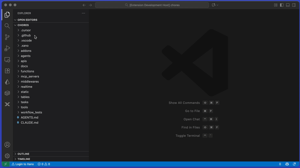
Task: Open the Copilot chat icon in the title bar
Action: 214,5
